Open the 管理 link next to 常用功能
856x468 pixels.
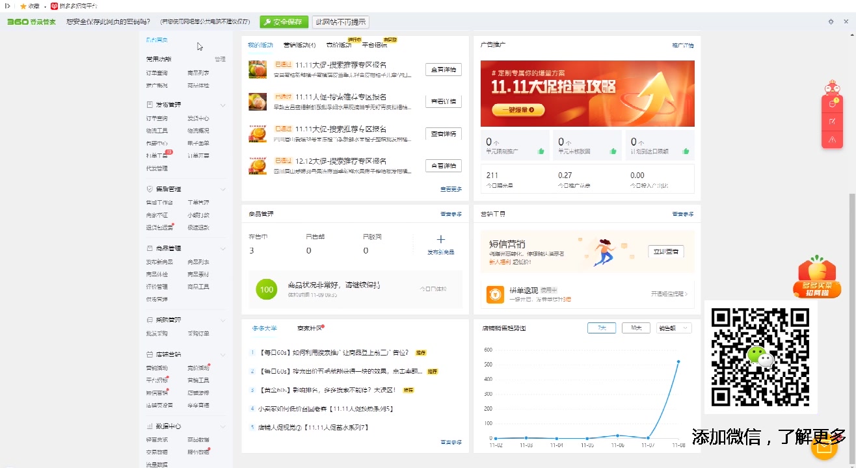[221, 59]
